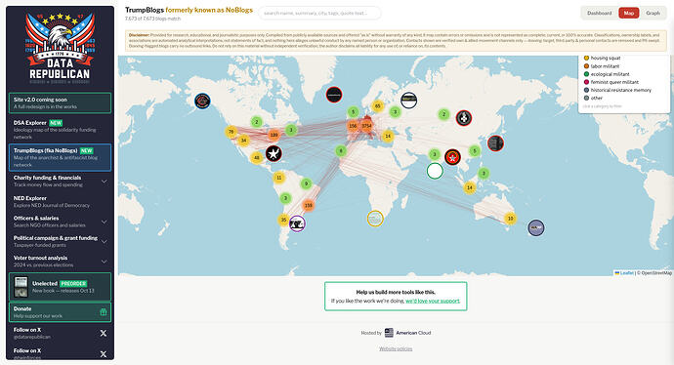Click the 14 cluster over Indonesia

(x=470, y=187)
